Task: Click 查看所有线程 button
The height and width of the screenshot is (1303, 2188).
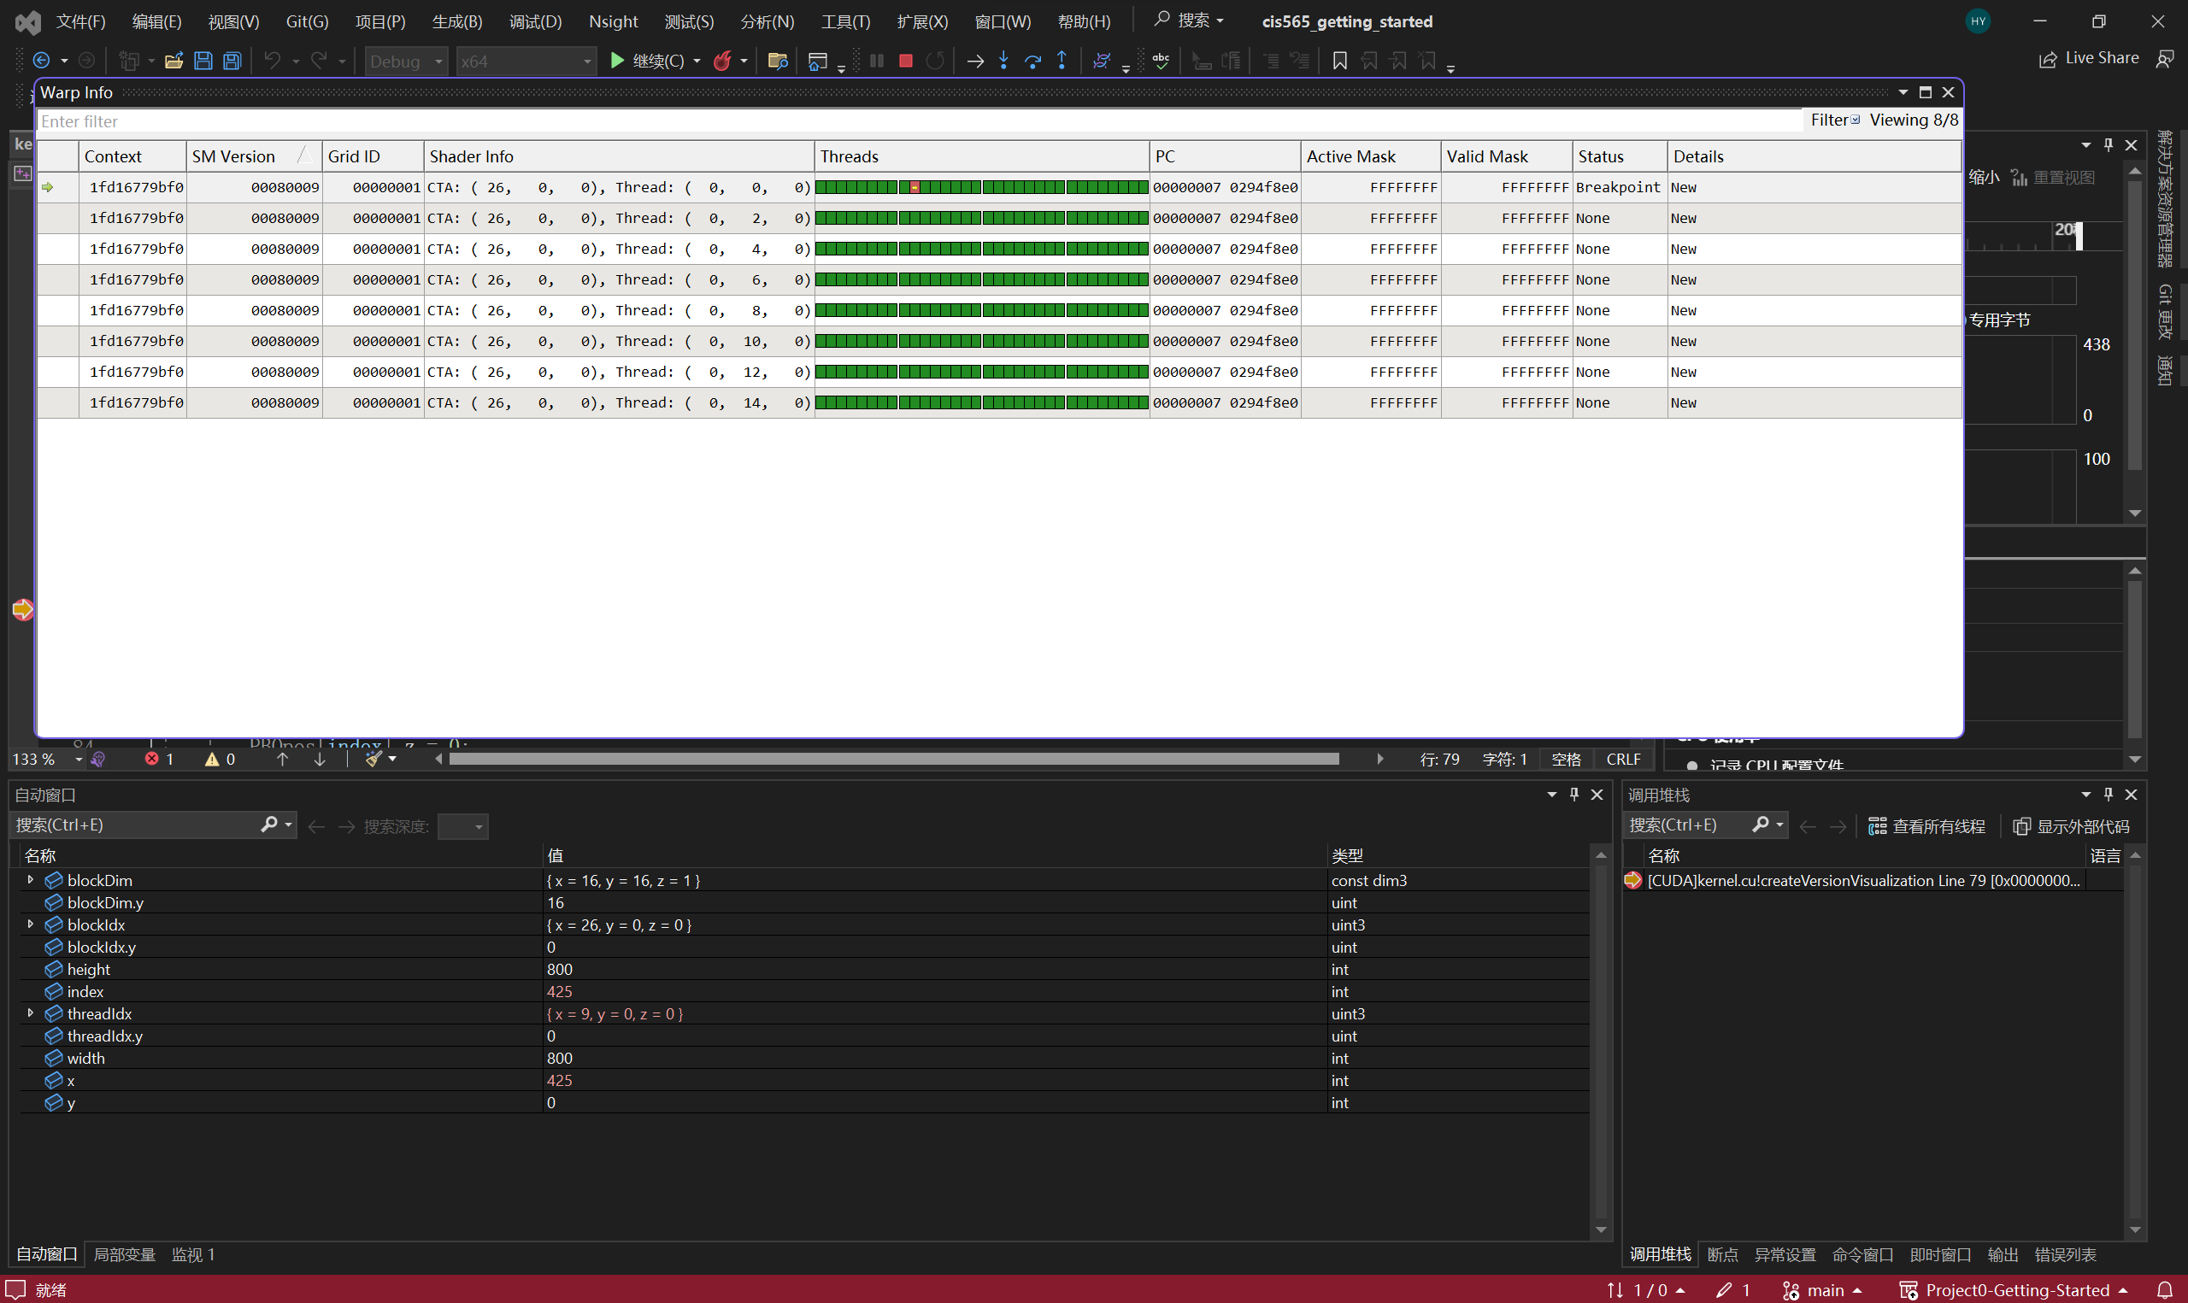Action: [x=1927, y=826]
